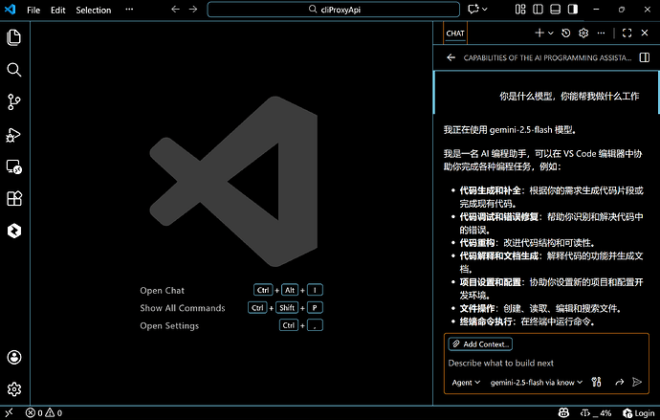
Task: Open the Customize Layout icon
Action: (520, 10)
